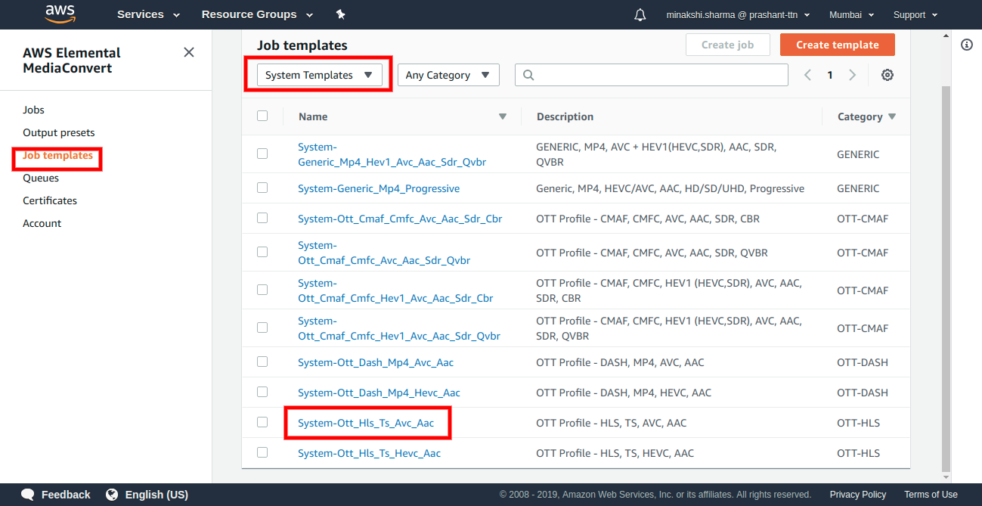
Task: Open the Support menu
Action: 915,14
